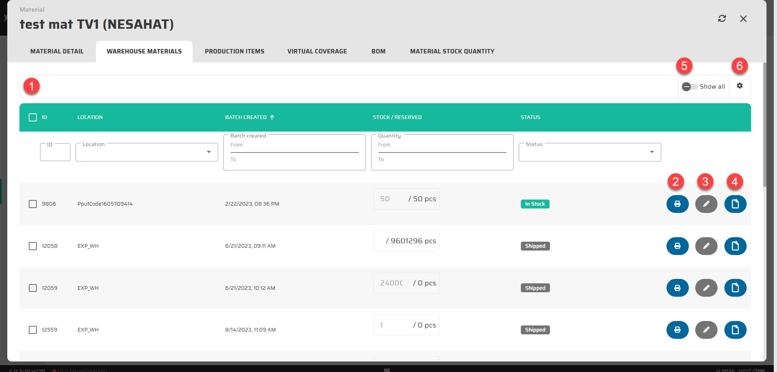Open table settings gear icon

[x=739, y=86]
